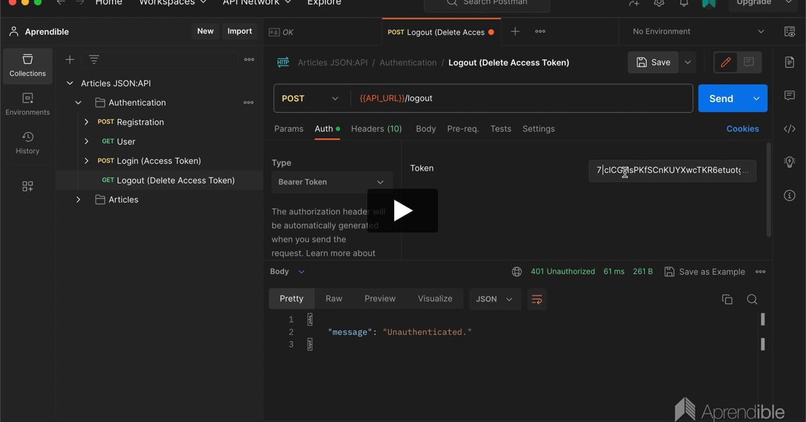Expand the Registration request chevron
The width and height of the screenshot is (806, 422).
click(x=87, y=122)
